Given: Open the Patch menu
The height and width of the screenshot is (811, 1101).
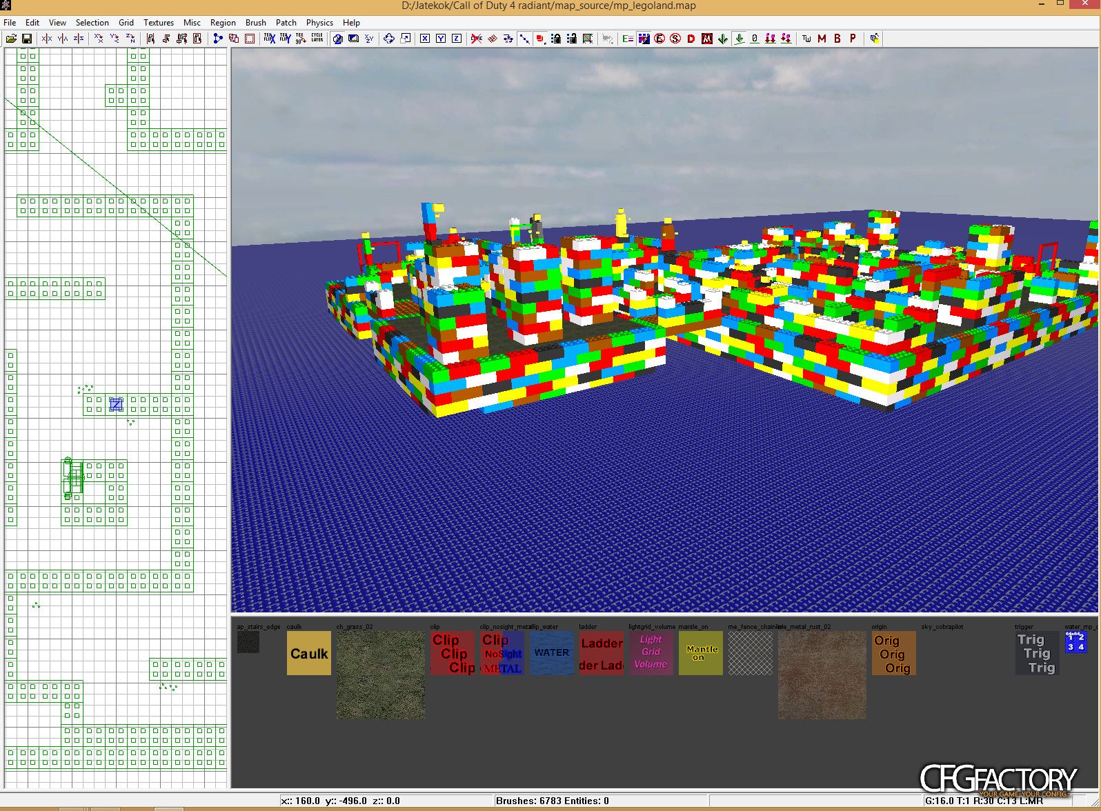Looking at the screenshot, I should [286, 22].
